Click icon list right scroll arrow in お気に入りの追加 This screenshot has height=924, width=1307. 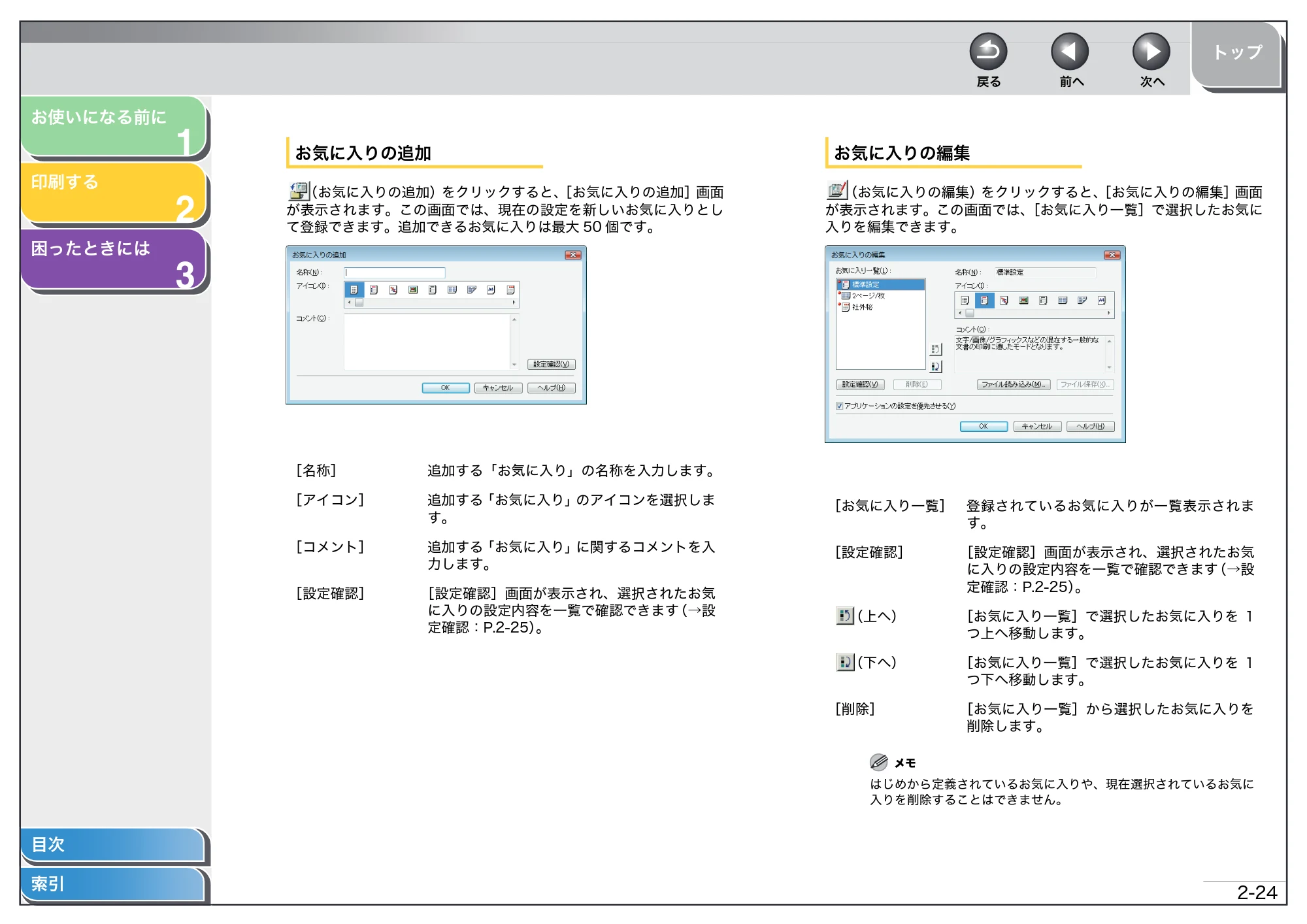click(514, 303)
